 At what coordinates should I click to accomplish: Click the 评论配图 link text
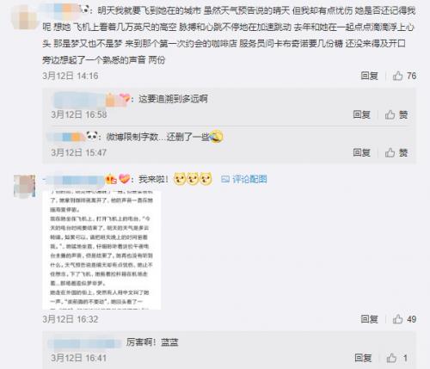pos(249,179)
